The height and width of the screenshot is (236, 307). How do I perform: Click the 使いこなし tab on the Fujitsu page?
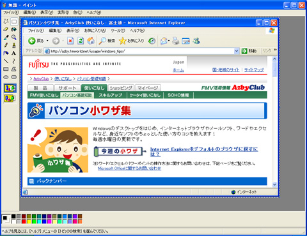pos(94,88)
